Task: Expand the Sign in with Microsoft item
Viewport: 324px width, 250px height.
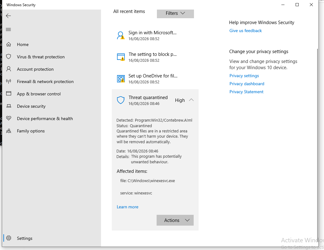Action: tap(155, 35)
